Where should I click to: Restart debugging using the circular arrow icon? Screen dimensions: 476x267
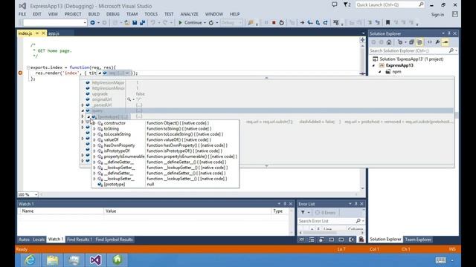pos(281,22)
